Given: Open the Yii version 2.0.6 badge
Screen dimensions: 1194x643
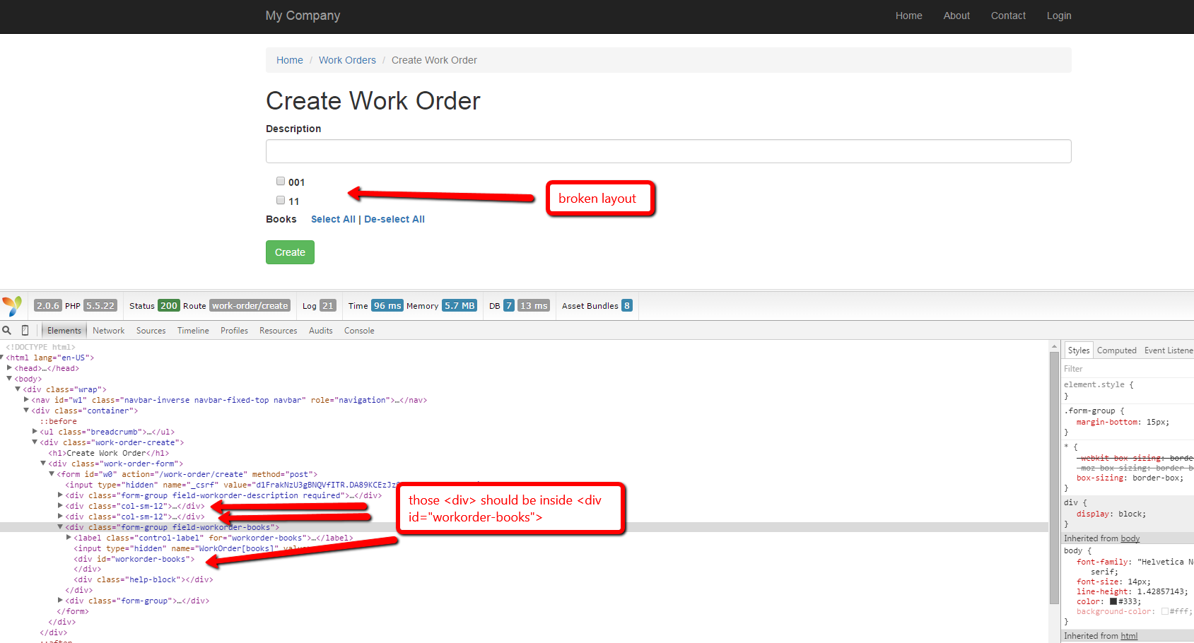Looking at the screenshot, I should click(x=48, y=306).
